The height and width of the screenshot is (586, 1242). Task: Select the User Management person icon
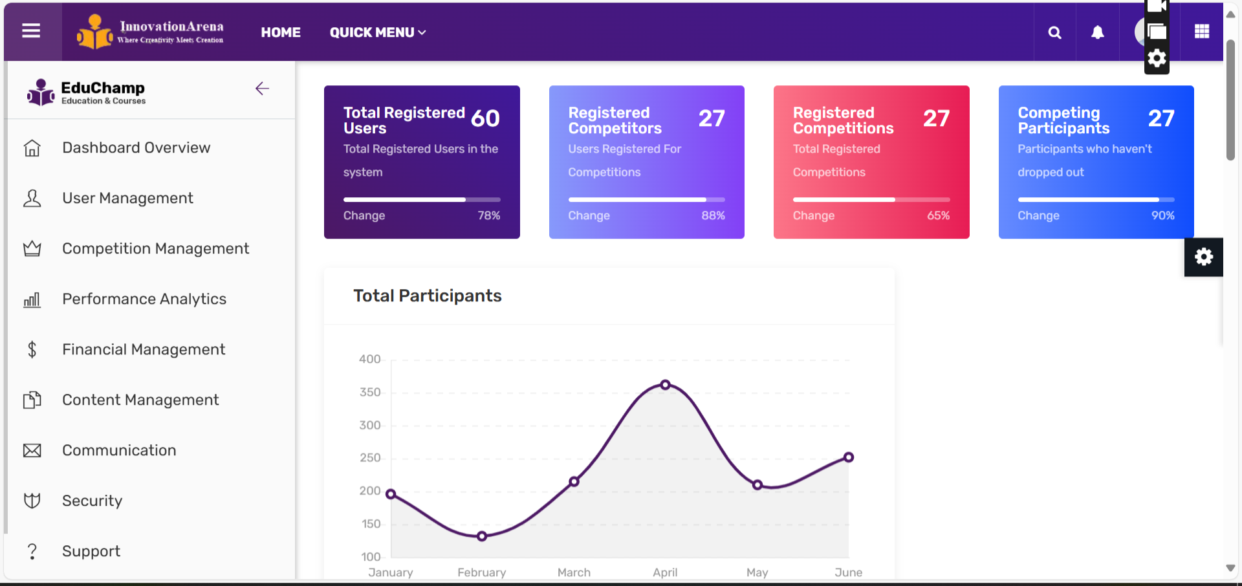coord(32,198)
